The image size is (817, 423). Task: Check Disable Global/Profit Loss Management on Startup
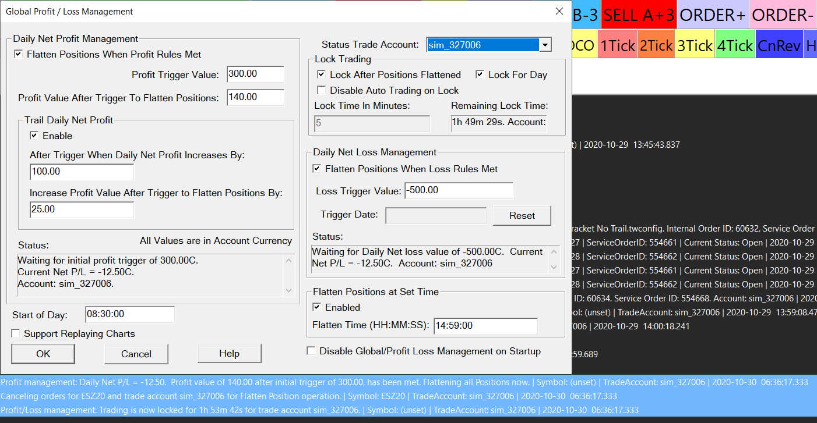(x=311, y=351)
